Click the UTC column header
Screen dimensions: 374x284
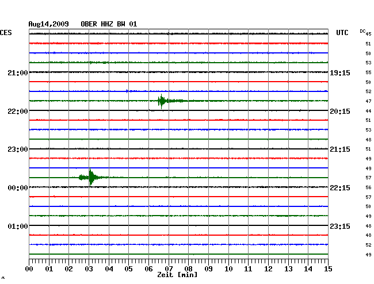(342, 33)
